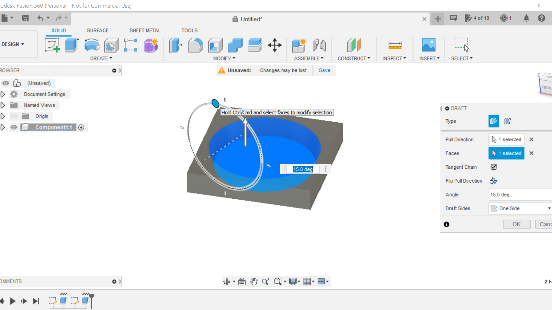552x310 pixels.
Task: Expand Named Views in the browser
Action: click(3, 105)
